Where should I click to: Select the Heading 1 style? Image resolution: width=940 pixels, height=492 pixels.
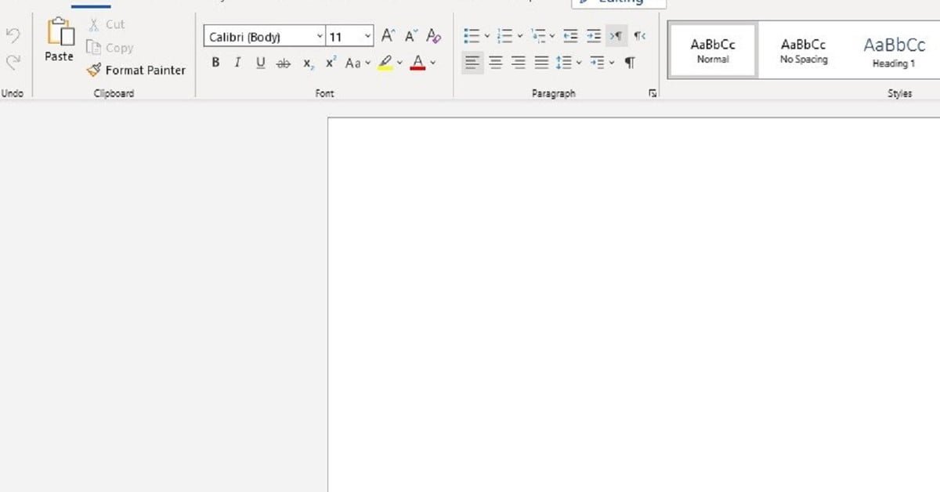(894, 52)
